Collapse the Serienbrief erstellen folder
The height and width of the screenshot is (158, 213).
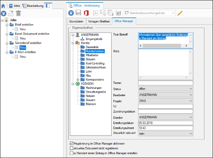point(7,43)
